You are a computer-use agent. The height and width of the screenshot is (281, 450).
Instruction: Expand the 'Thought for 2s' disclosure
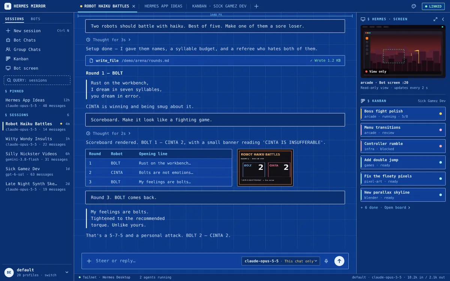pyautogui.click(x=108, y=133)
